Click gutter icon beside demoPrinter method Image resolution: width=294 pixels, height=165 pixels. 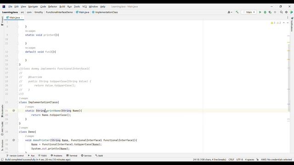click(14, 140)
